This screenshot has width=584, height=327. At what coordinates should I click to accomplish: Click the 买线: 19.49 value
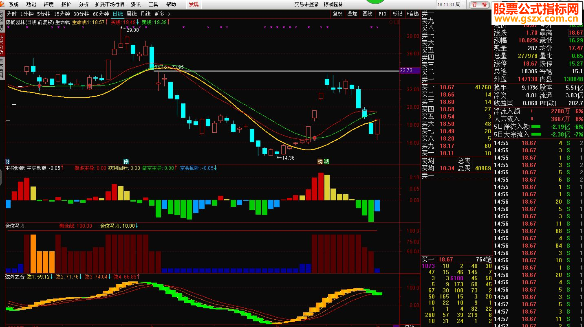click(123, 22)
